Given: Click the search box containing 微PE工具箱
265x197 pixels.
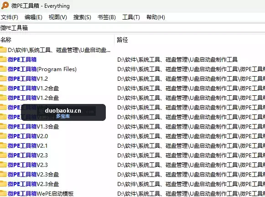Looking at the screenshot, I should coord(132,28).
